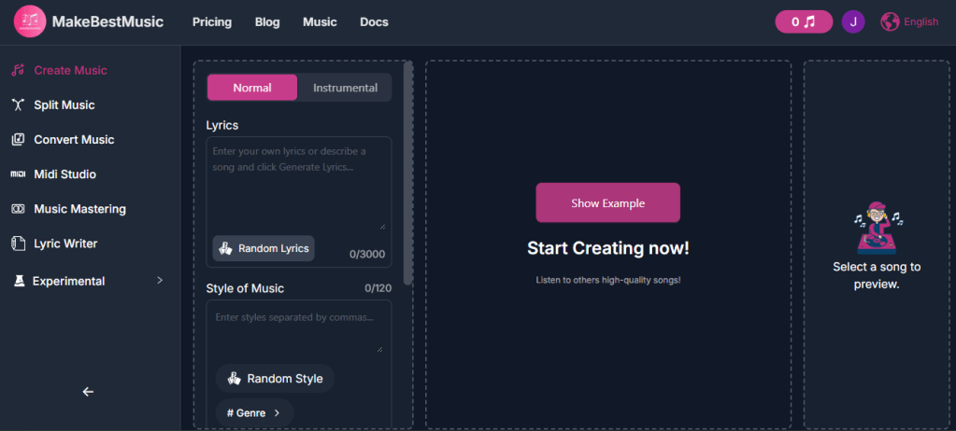956x431 pixels.
Task: Click the Music Mastering sidebar icon
Action: (18, 209)
